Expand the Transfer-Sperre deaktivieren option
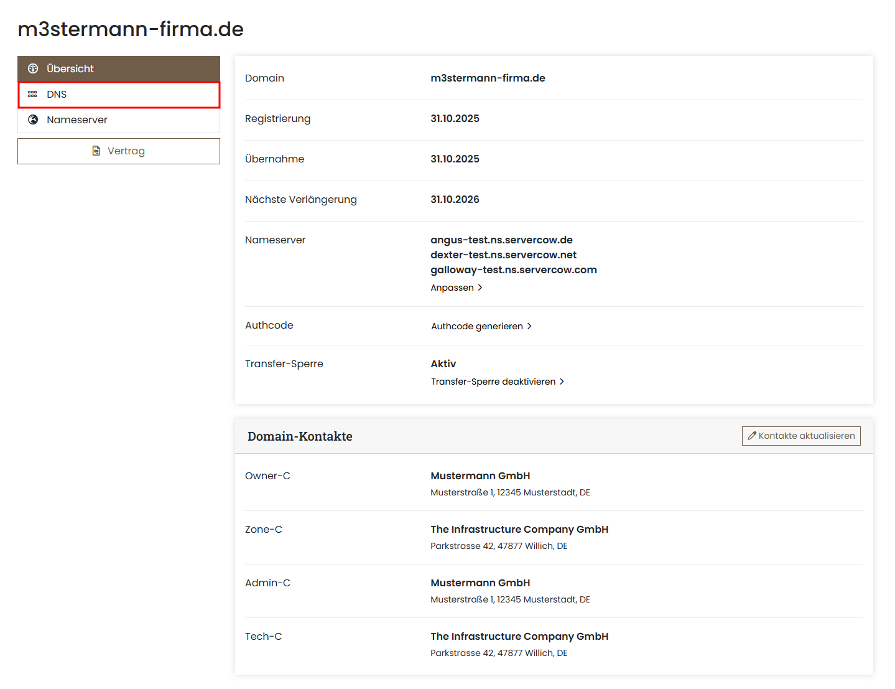The image size is (895, 689). (493, 382)
